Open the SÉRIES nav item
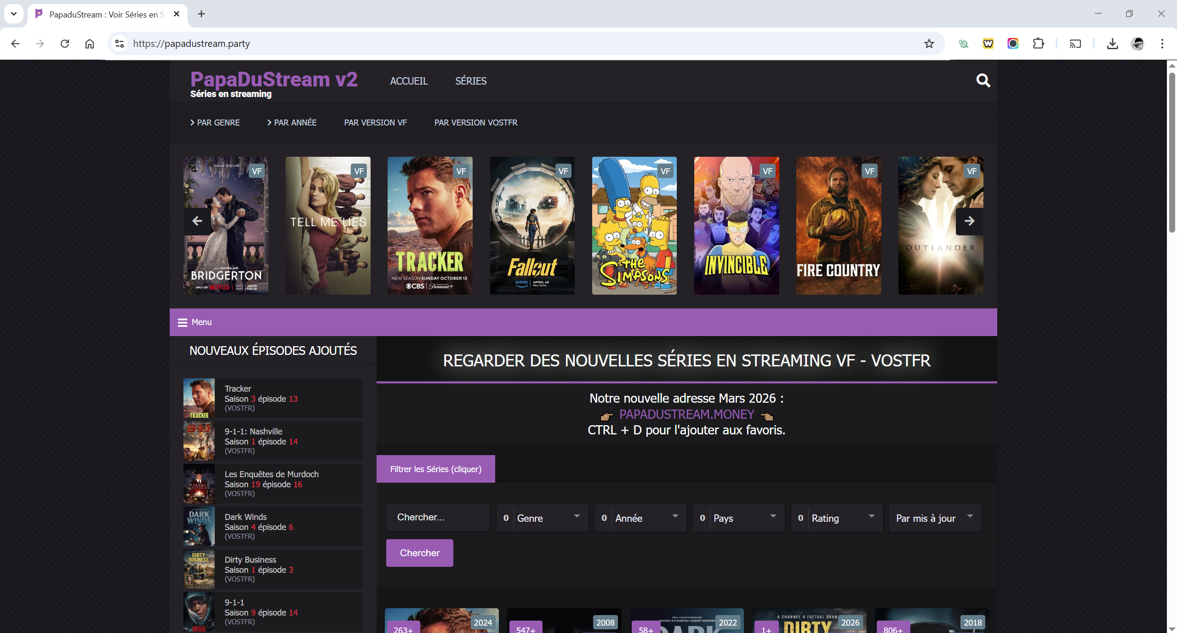The height and width of the screenshot is (633, 1177). (x=471, y=81)
